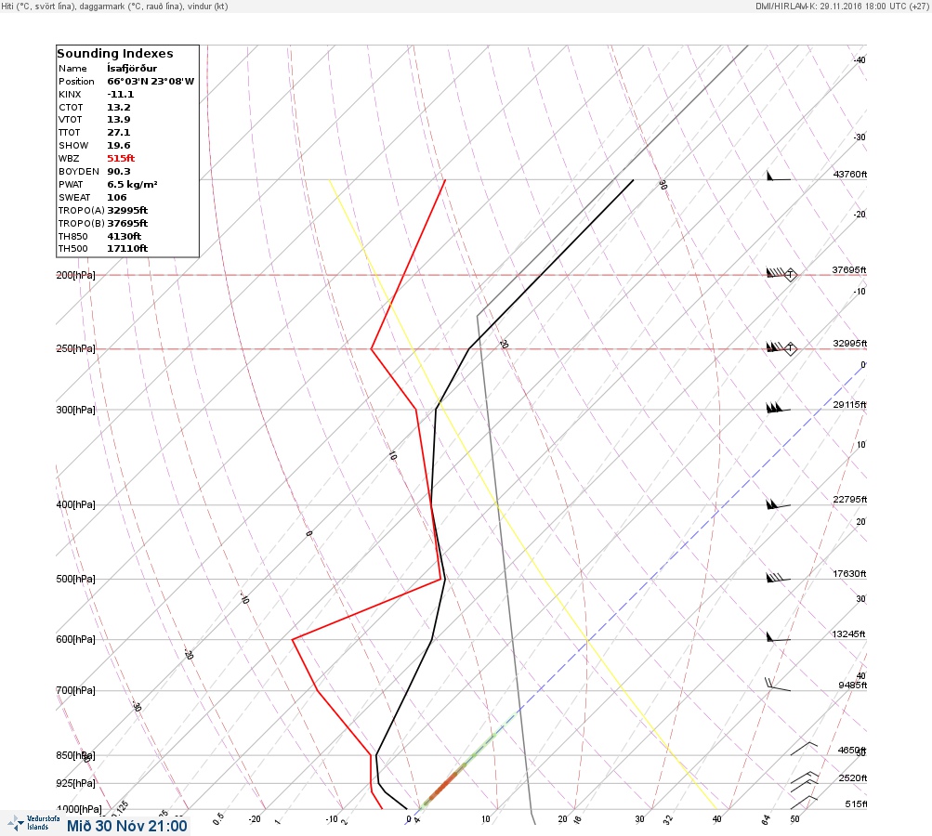The height and width of the screenshot is (836, 932).
Task: Click the 'Sounding Indexes' heading
Action: click(x=114, y=54)
